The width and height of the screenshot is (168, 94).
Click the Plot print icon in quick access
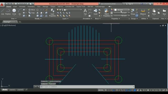[x=16, y=4]
